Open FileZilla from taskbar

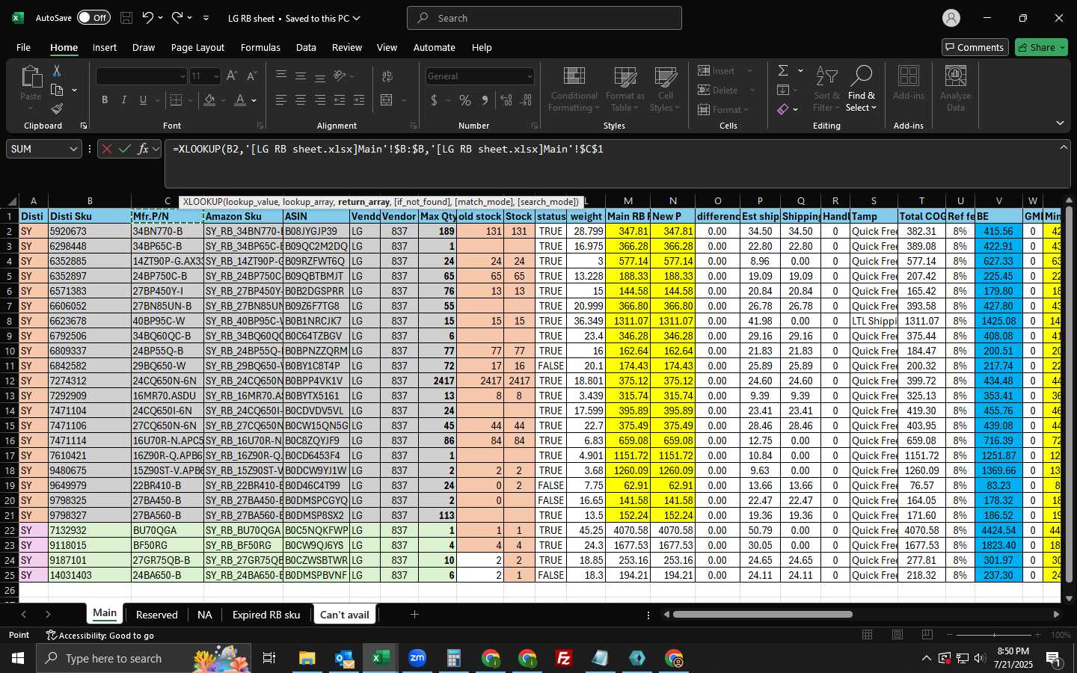click(x=564, y=658)
